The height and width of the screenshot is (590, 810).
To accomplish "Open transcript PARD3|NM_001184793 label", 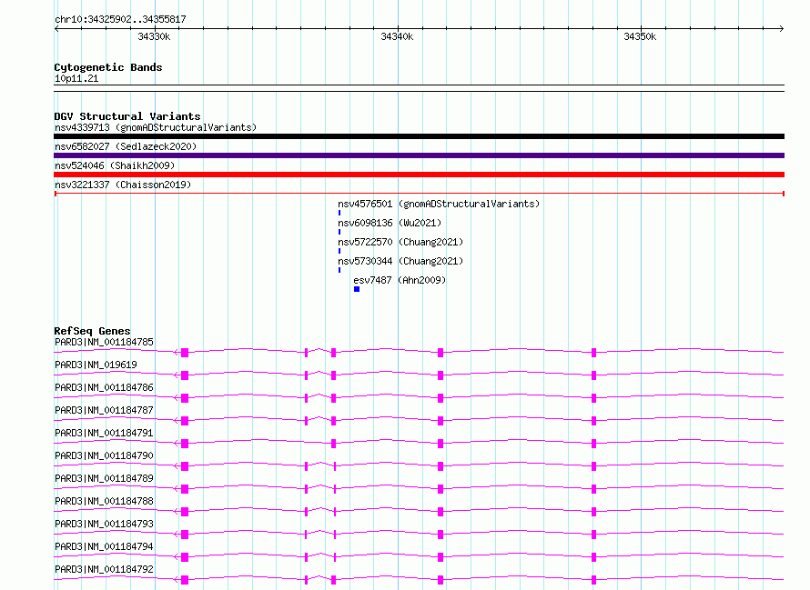I will (x=104, y=524).
